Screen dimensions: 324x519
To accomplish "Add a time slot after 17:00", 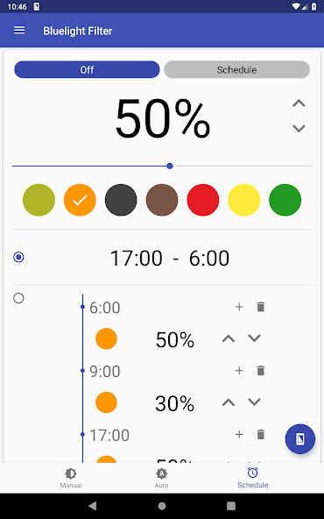I will click(239, 434).
